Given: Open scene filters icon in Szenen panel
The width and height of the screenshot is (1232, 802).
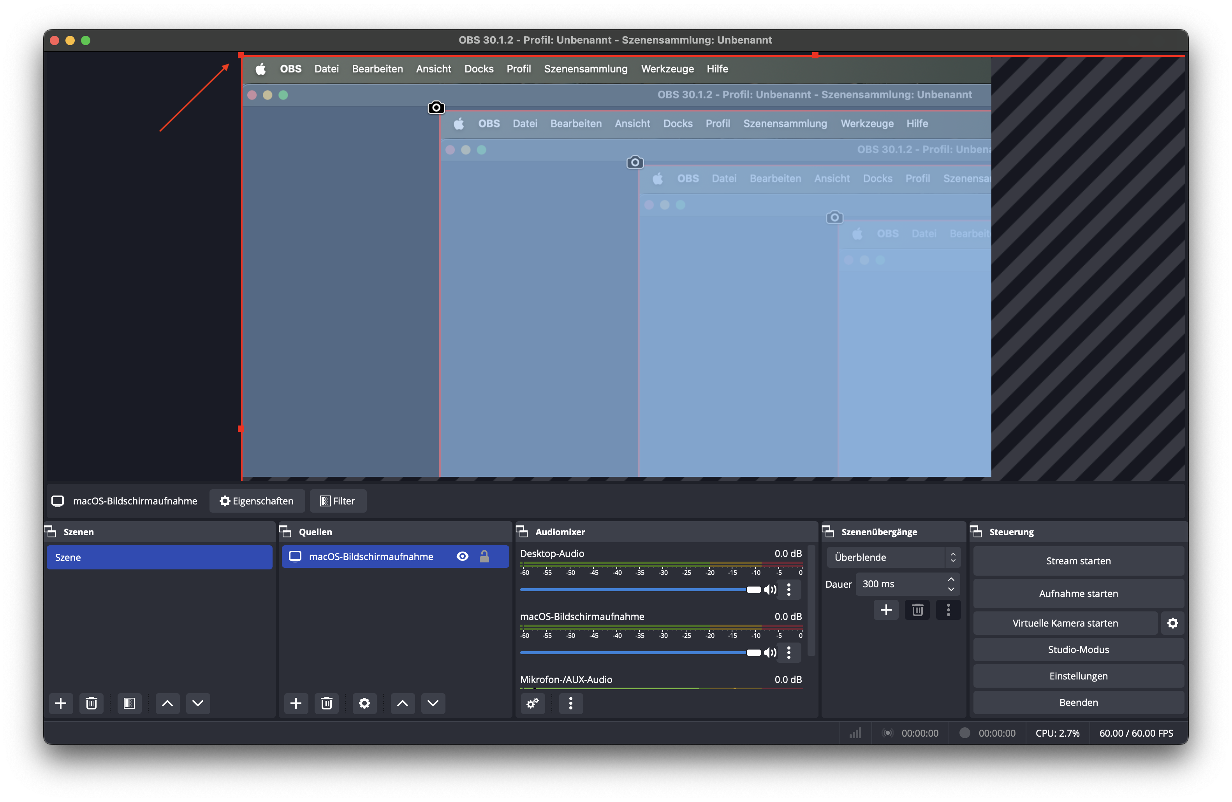Looking at the screenshot, I should click(x=129, y=703).
